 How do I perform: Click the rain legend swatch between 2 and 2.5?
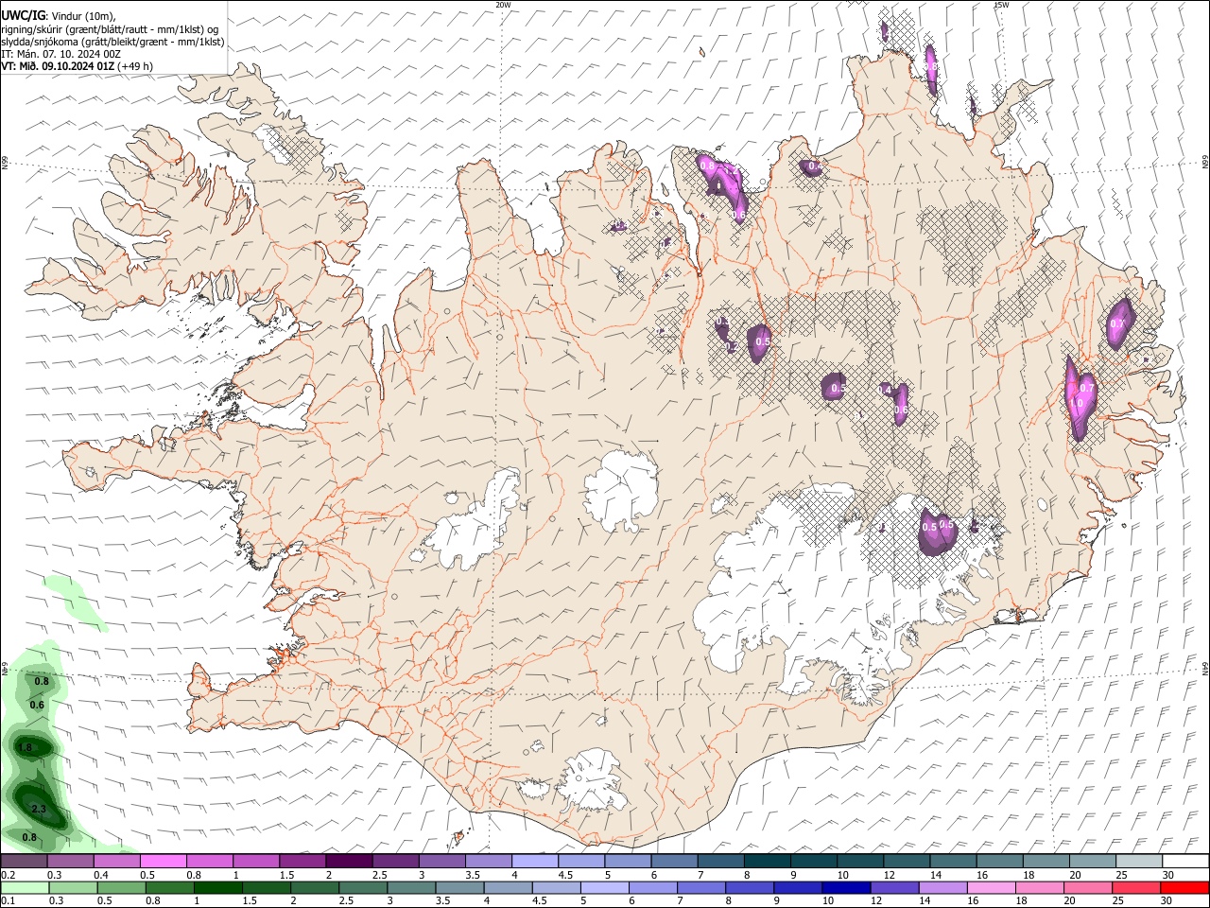pyautogui.click(x=315, y=887)
